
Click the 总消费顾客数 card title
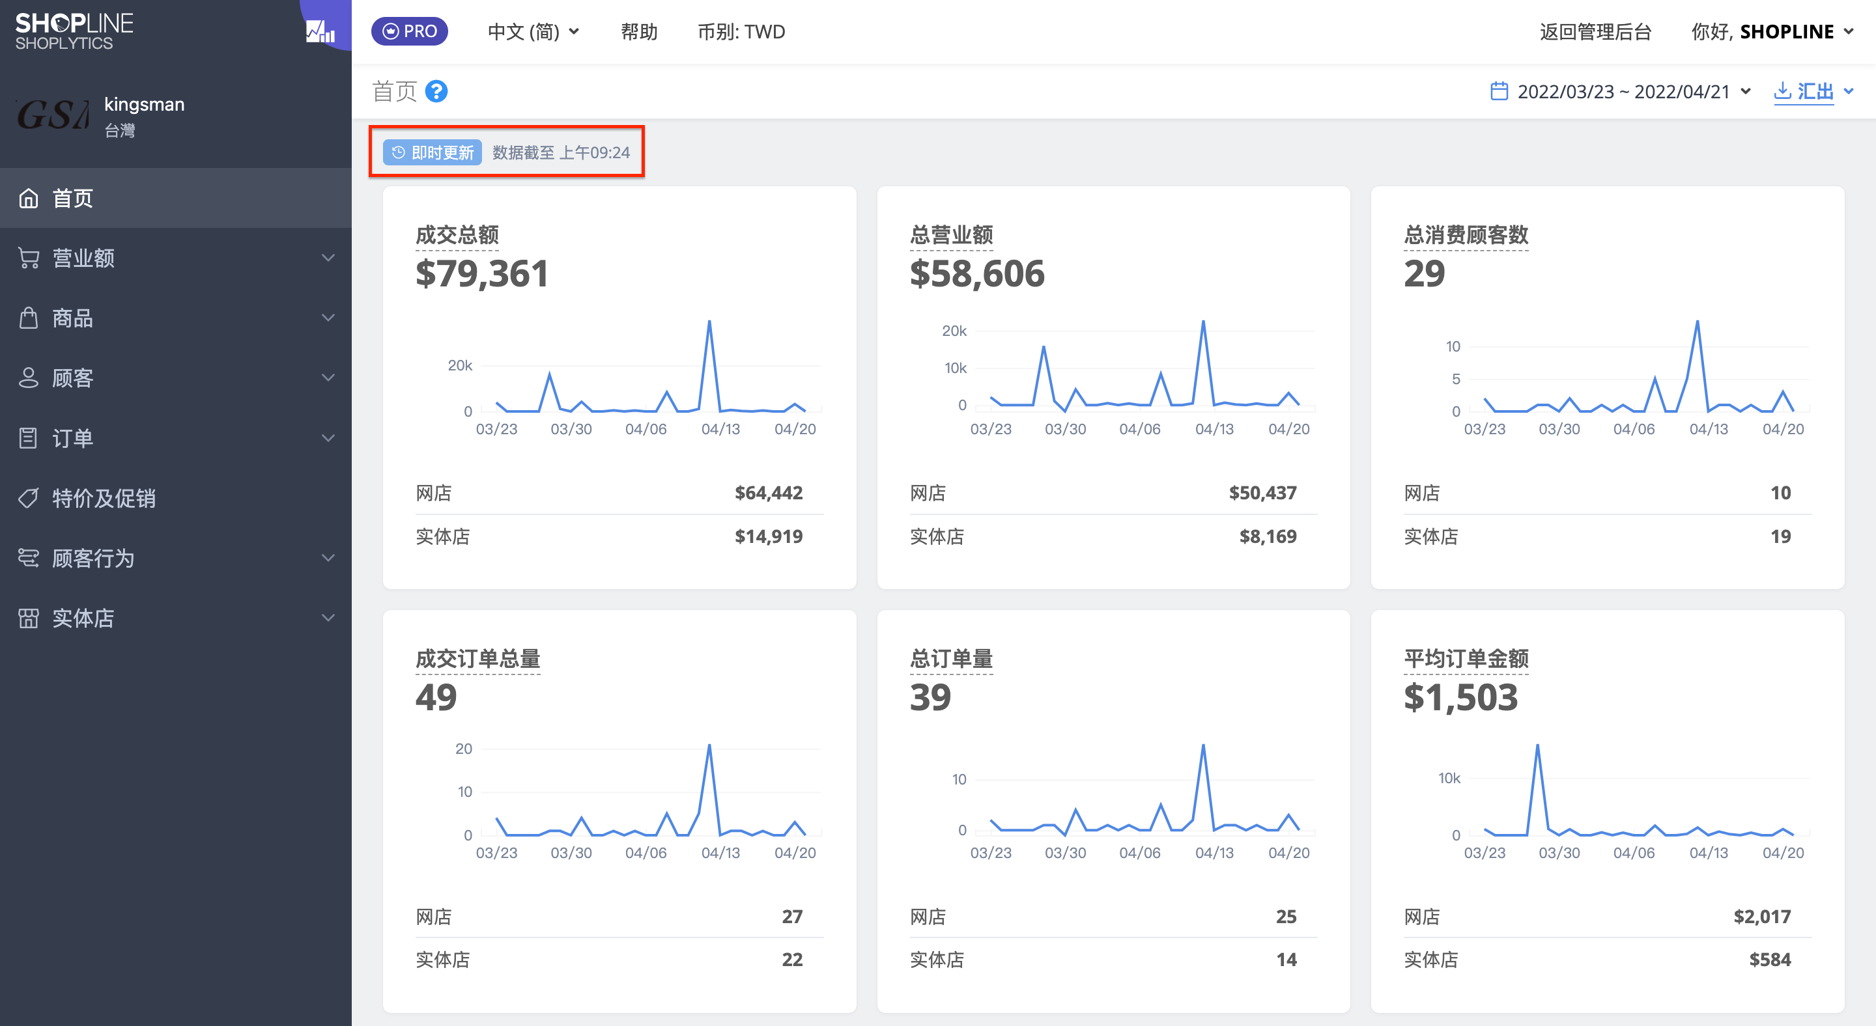click(x=1466, y=235)
